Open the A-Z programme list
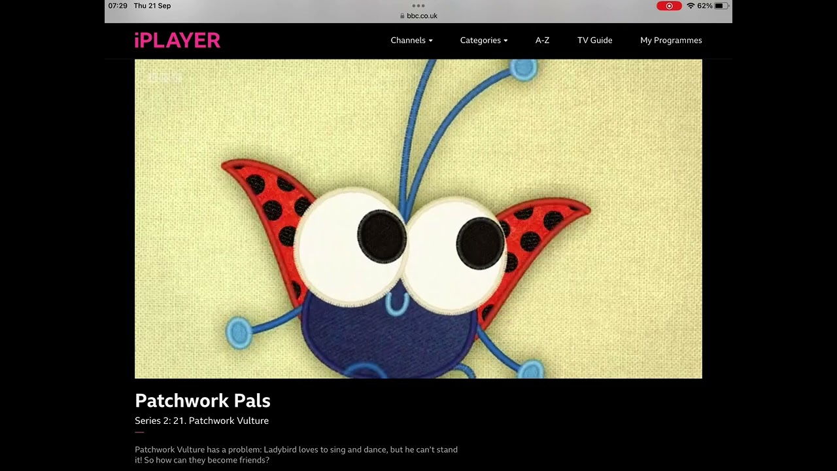837x471 pixels. click(542, 41)
